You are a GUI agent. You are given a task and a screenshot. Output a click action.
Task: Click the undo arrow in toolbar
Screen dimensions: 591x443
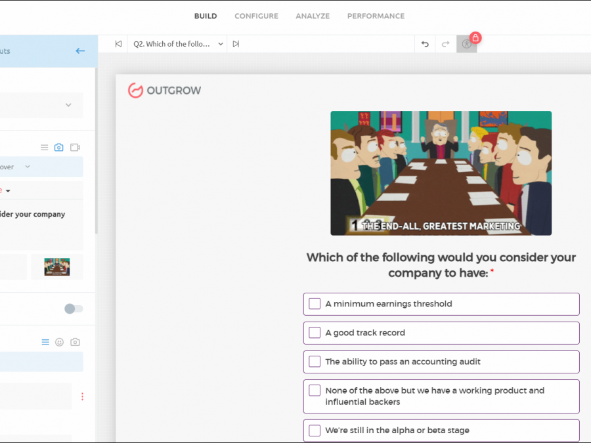(x=425, y=44)
